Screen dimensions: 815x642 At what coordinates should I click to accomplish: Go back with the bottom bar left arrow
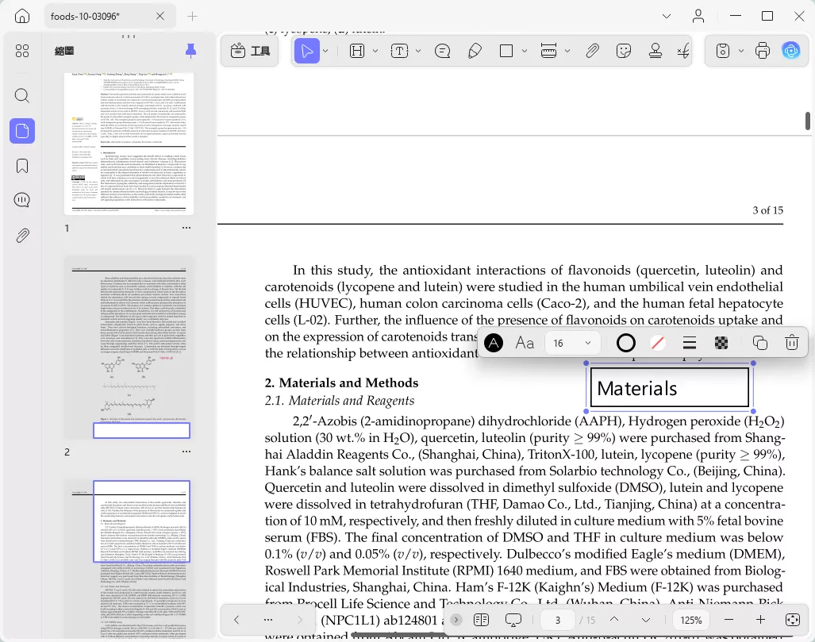[x=236, y=620]
